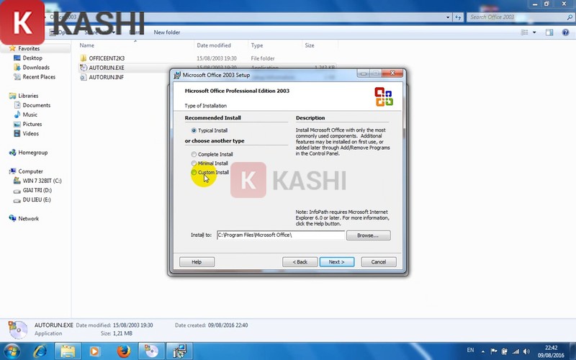Open the File Explorer taskbar icon
Viewport: 576px width, 360px height.
click(68, 351)
